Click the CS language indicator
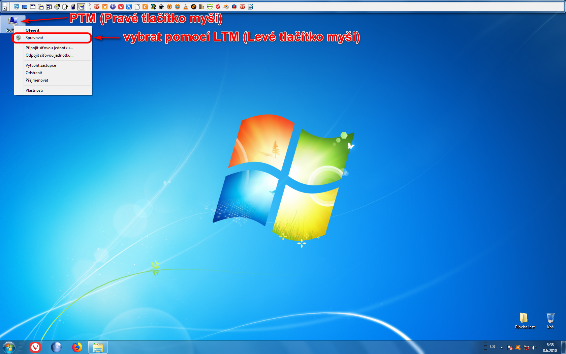The image size is (566, 354). (x=493, y=347)
